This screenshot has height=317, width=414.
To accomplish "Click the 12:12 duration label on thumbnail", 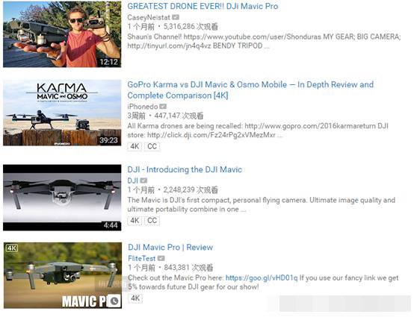I will point(109,62).
